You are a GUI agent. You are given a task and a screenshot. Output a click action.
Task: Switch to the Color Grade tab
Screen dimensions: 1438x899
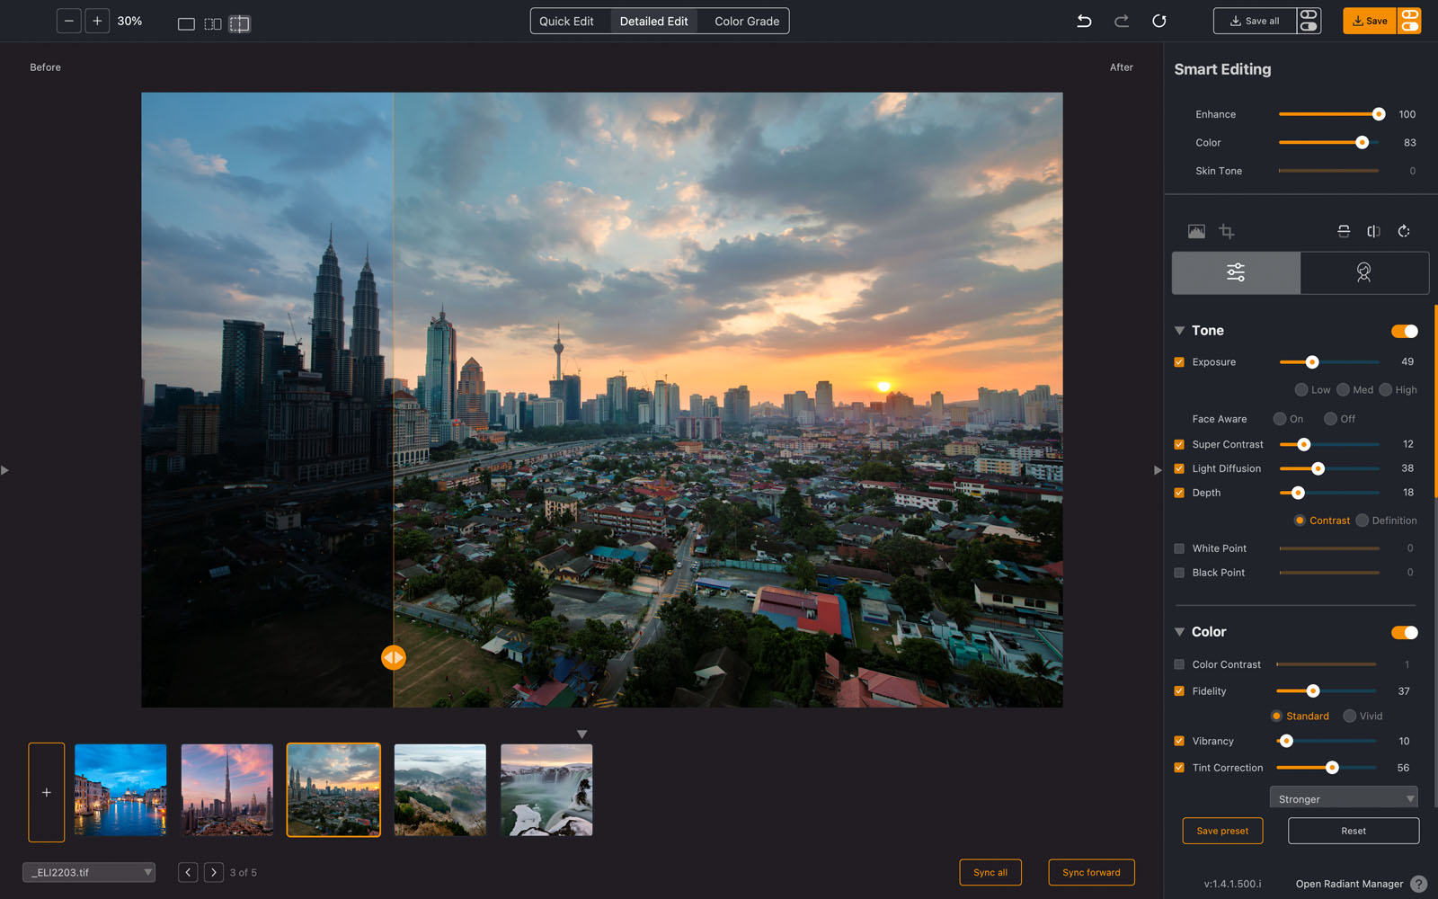click(x=744, y=20)
